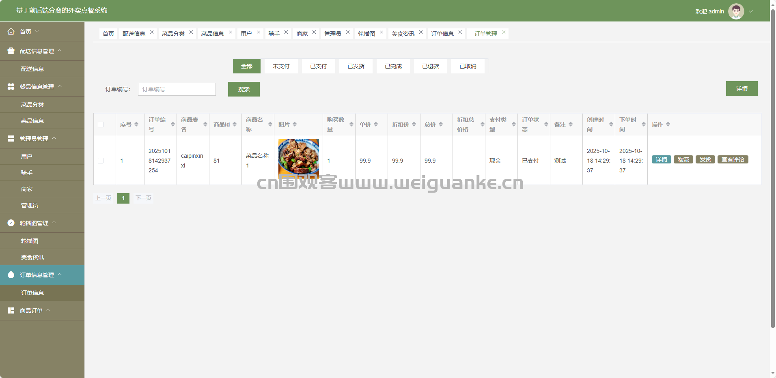776x378 pixels.
Task: Sort by 总价 column arrows
Action: (x=441, y=125)
